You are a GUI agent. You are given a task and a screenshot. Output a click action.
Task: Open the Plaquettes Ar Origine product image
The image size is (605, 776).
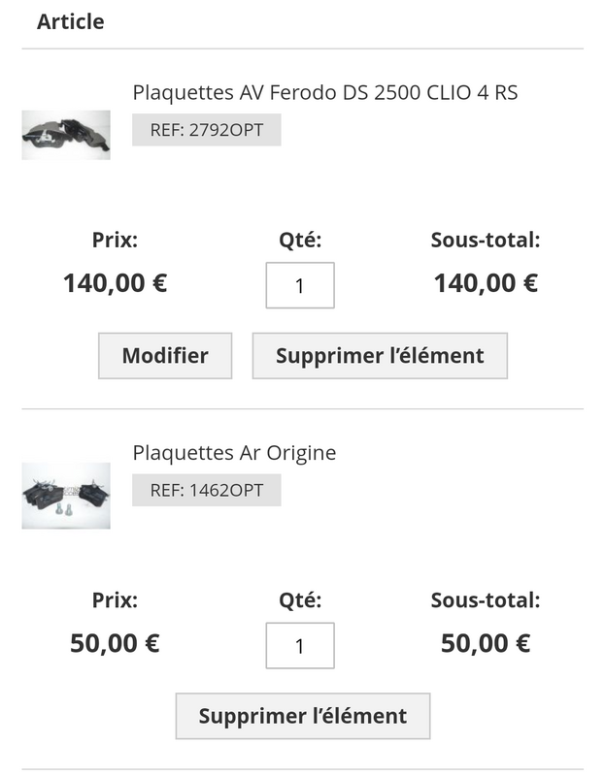click(66, 496)
